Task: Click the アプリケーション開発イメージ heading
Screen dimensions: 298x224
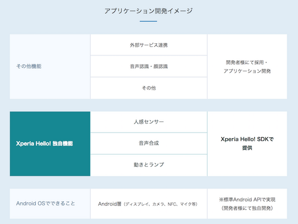Action: click(x=149, y=10)
